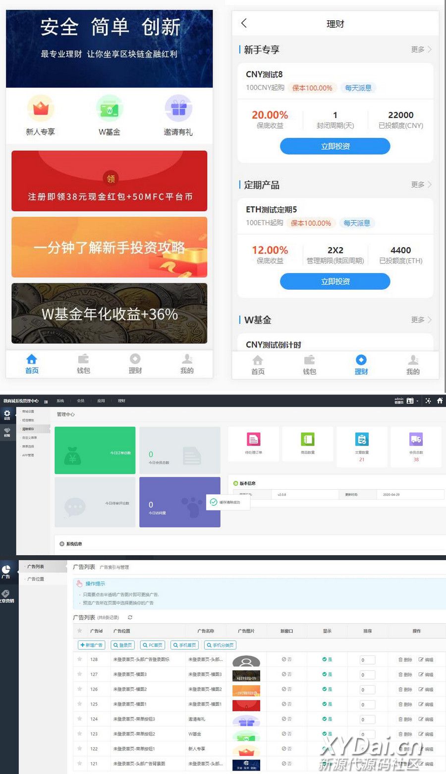
Task: Open 钱包 in left app bottom bar
Action: pos(83,364)
